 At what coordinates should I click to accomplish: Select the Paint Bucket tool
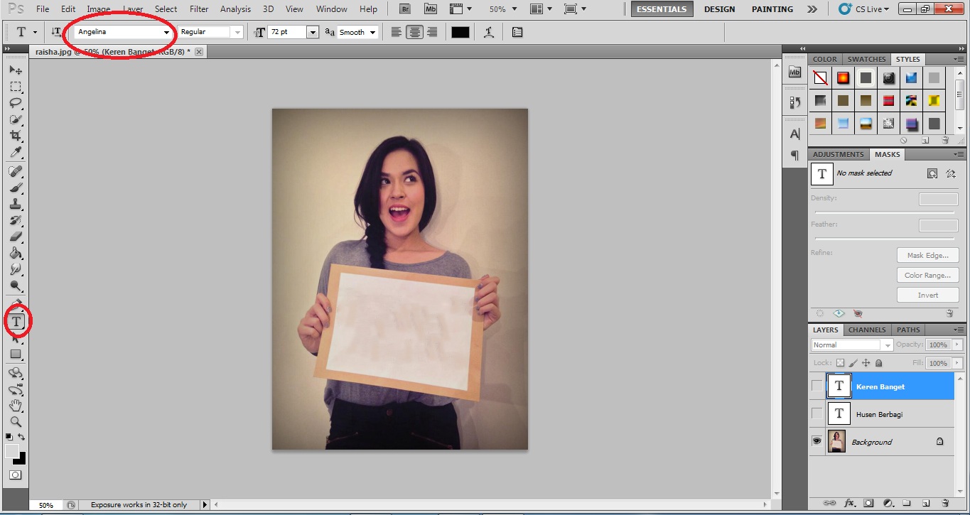(x=16, y=254)
